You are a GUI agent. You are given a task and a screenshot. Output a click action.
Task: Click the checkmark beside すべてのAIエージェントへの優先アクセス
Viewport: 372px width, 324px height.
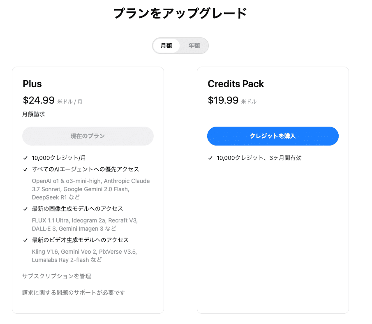(x=25, y=169)
